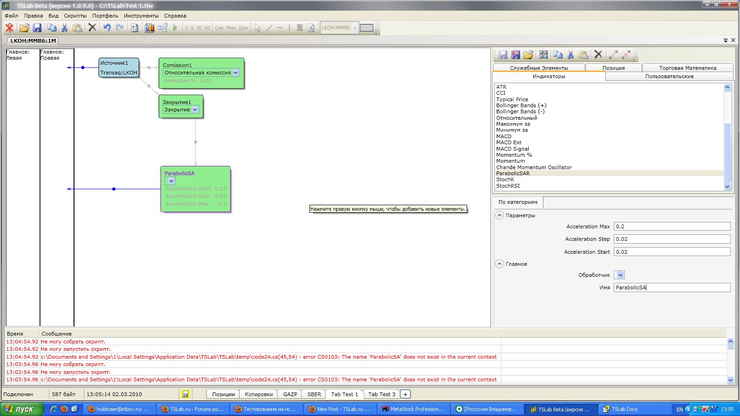Select the text label tool icon
The width and height of the screenshot is (740, 416).
pos(311,28)
